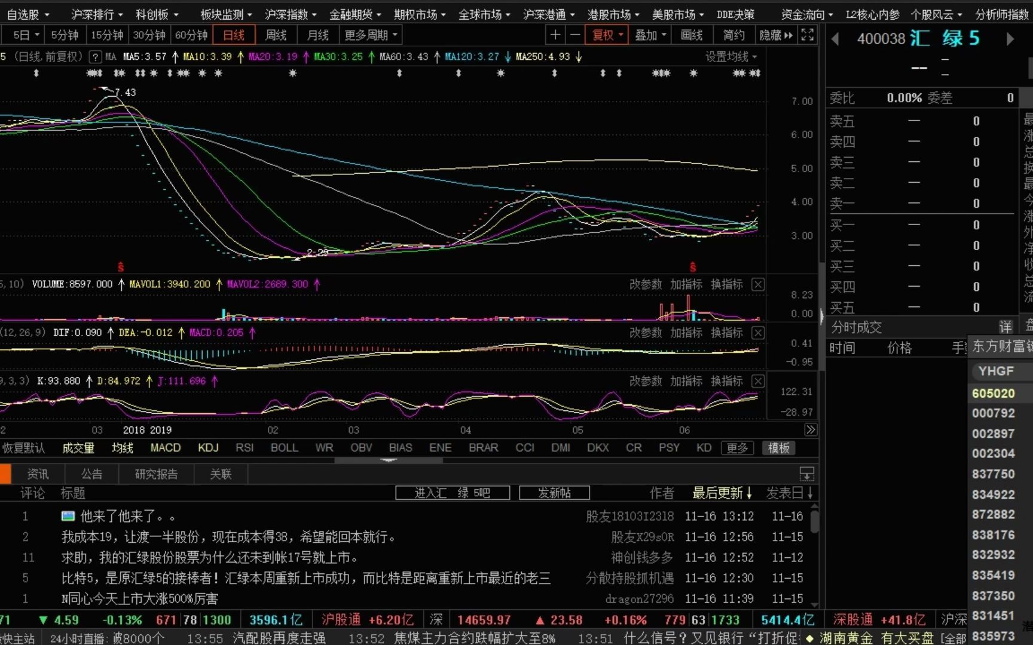The width and height of the screenshot is (1033, 645).
Task: Select stock code 605020 in list
Action: pyautogui.click(x=993, y=393)
